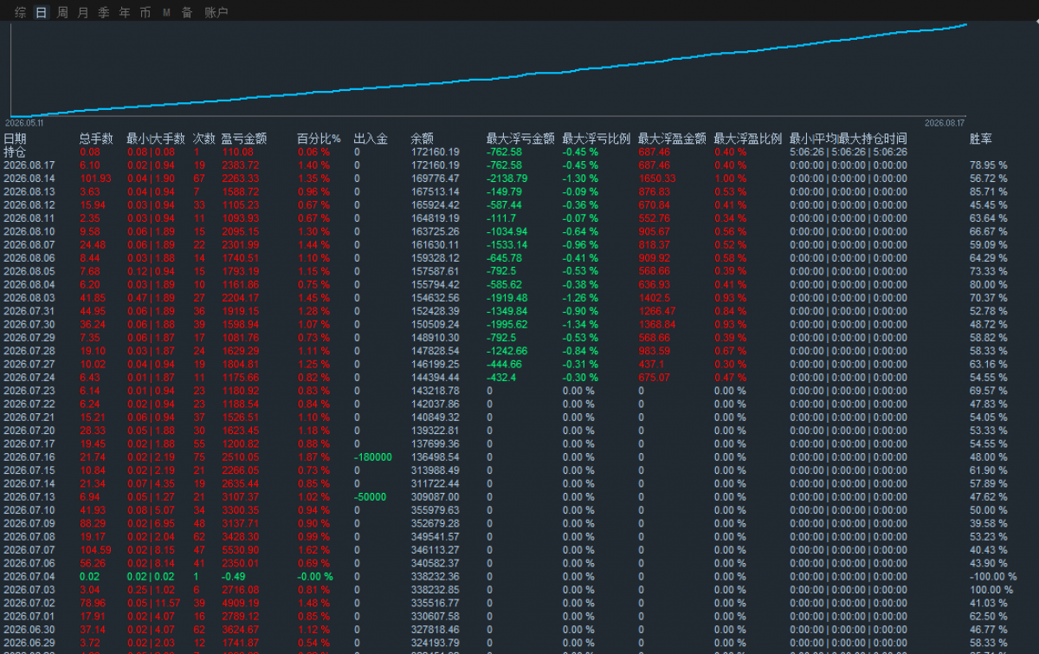The width and height of the screenshot is (1039, 654).
Task: Click the 日期 column header
Action: pos(15,139)
